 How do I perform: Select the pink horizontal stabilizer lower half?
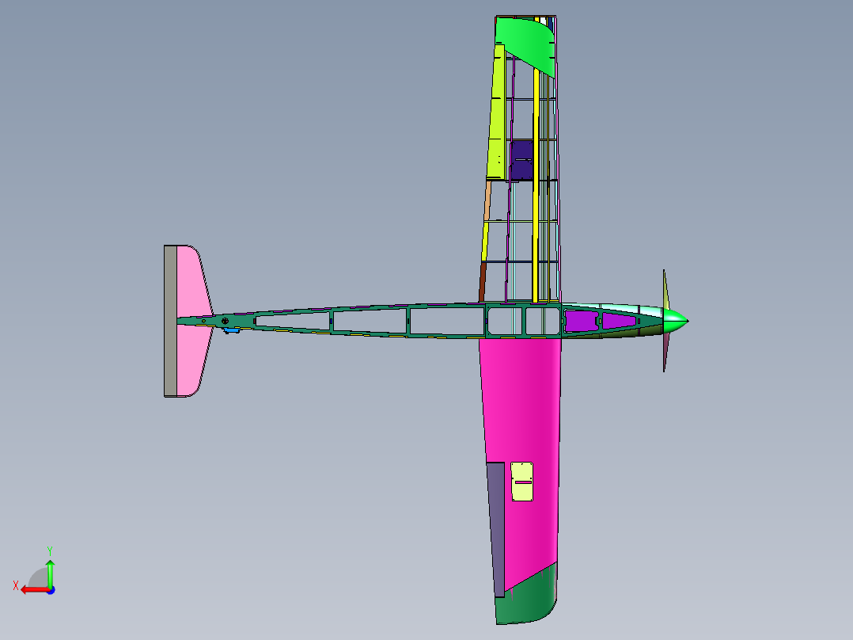click(191, 360)
